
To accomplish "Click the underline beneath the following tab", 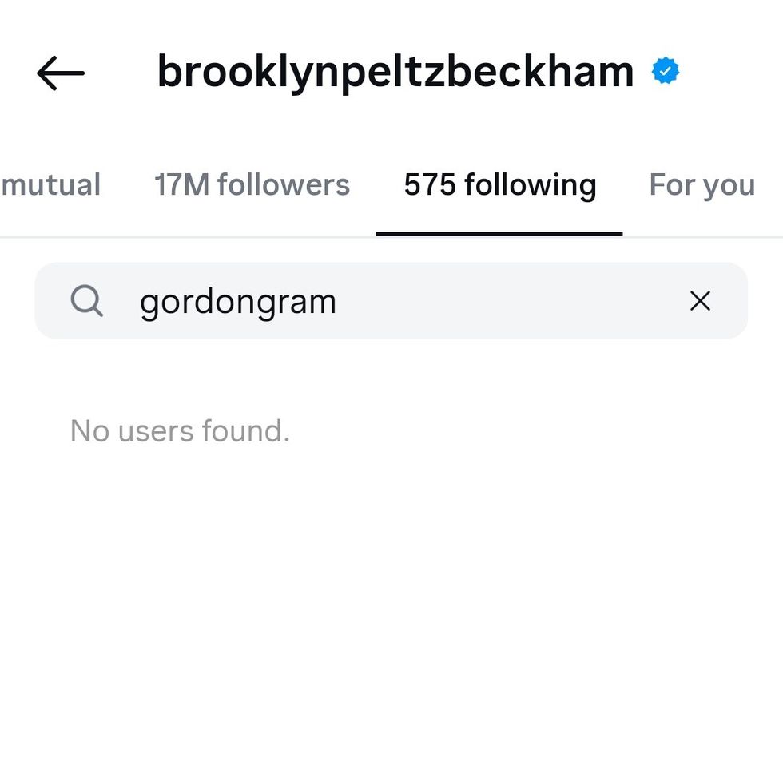I will coord(499,234).
